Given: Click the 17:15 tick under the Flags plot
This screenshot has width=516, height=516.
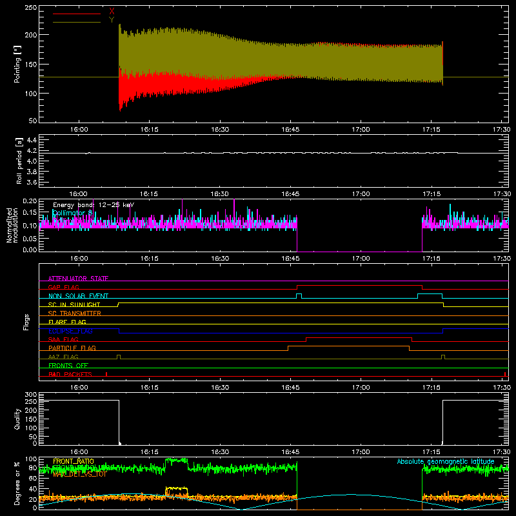Looking at the screenshot, I should [431, 388].
